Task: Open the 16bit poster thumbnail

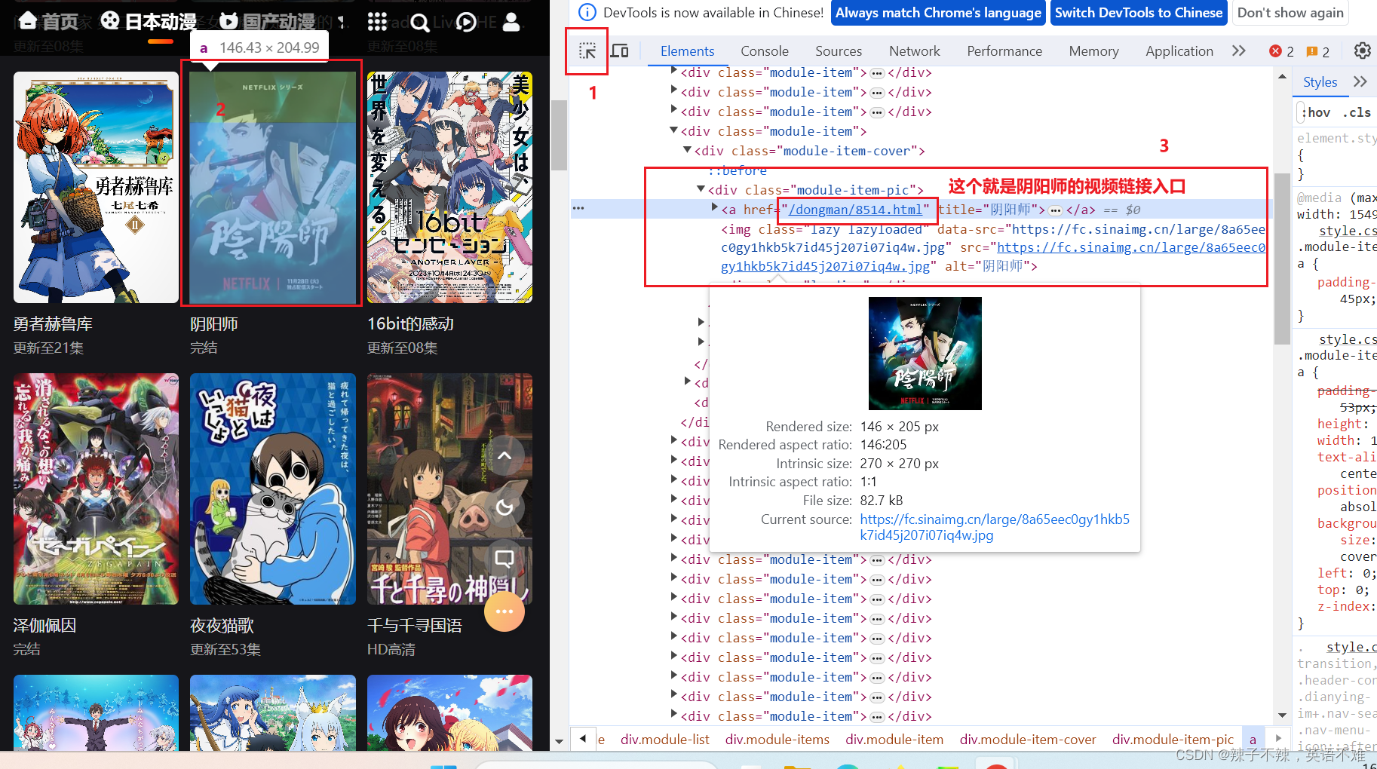Action: 449,188
